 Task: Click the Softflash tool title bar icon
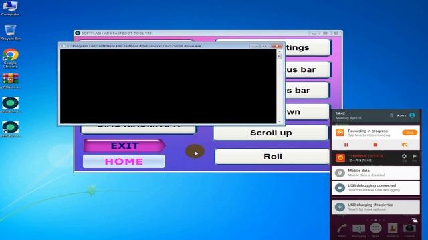78,33
